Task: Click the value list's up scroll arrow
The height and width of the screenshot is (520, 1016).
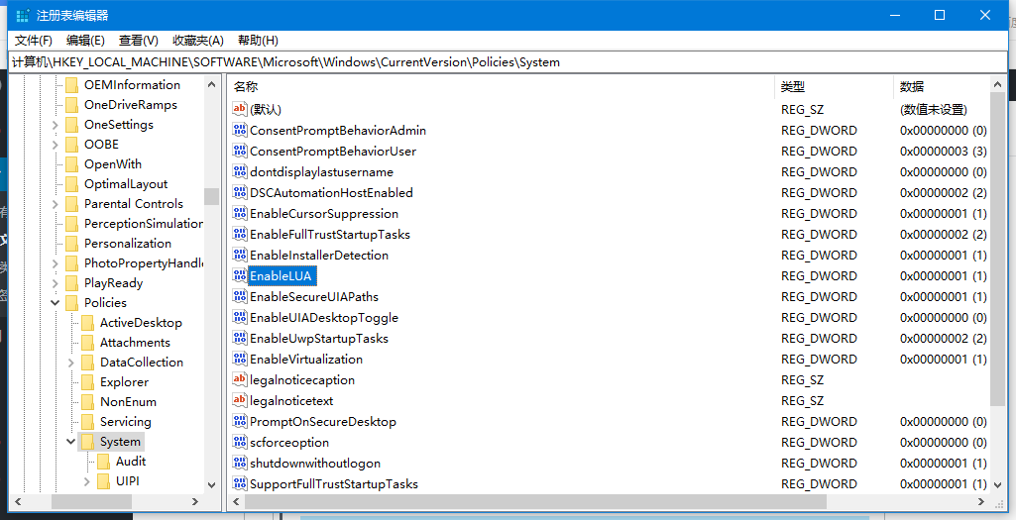Action: coord(998,84)
